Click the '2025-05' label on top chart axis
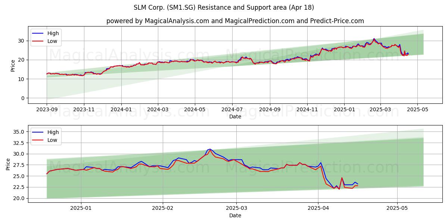The height and width of the screenshot is (224, 448). coord(418,110)
